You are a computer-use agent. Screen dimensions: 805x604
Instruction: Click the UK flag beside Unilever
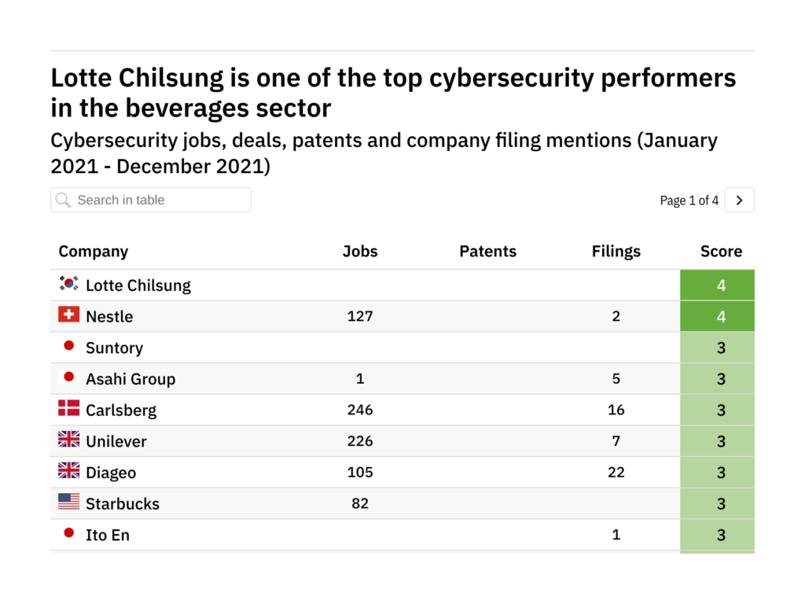[x=69, y=439]
